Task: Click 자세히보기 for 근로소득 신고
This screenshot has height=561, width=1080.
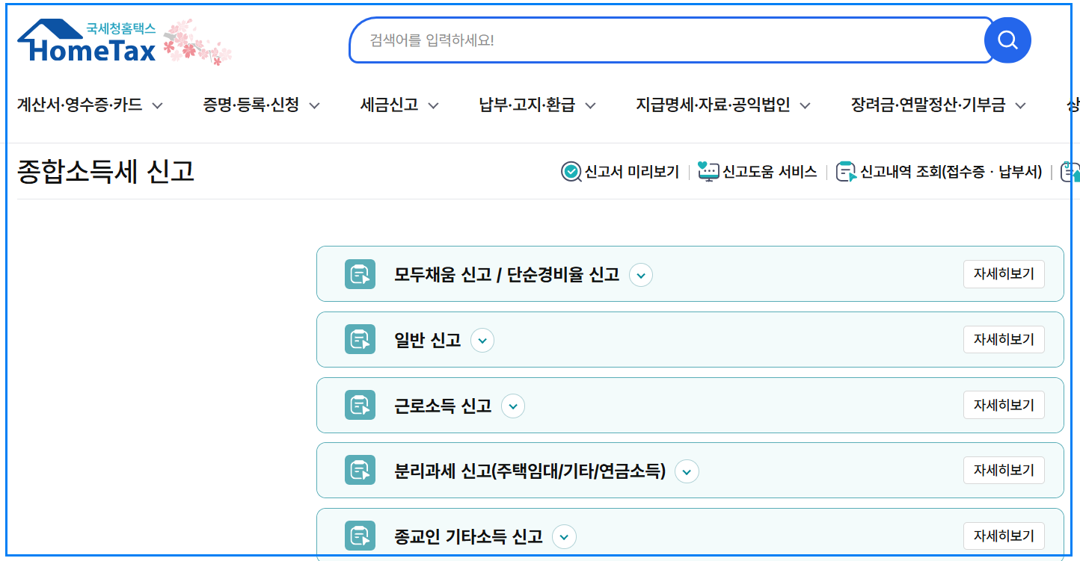Action: (x=1003, y=405)
